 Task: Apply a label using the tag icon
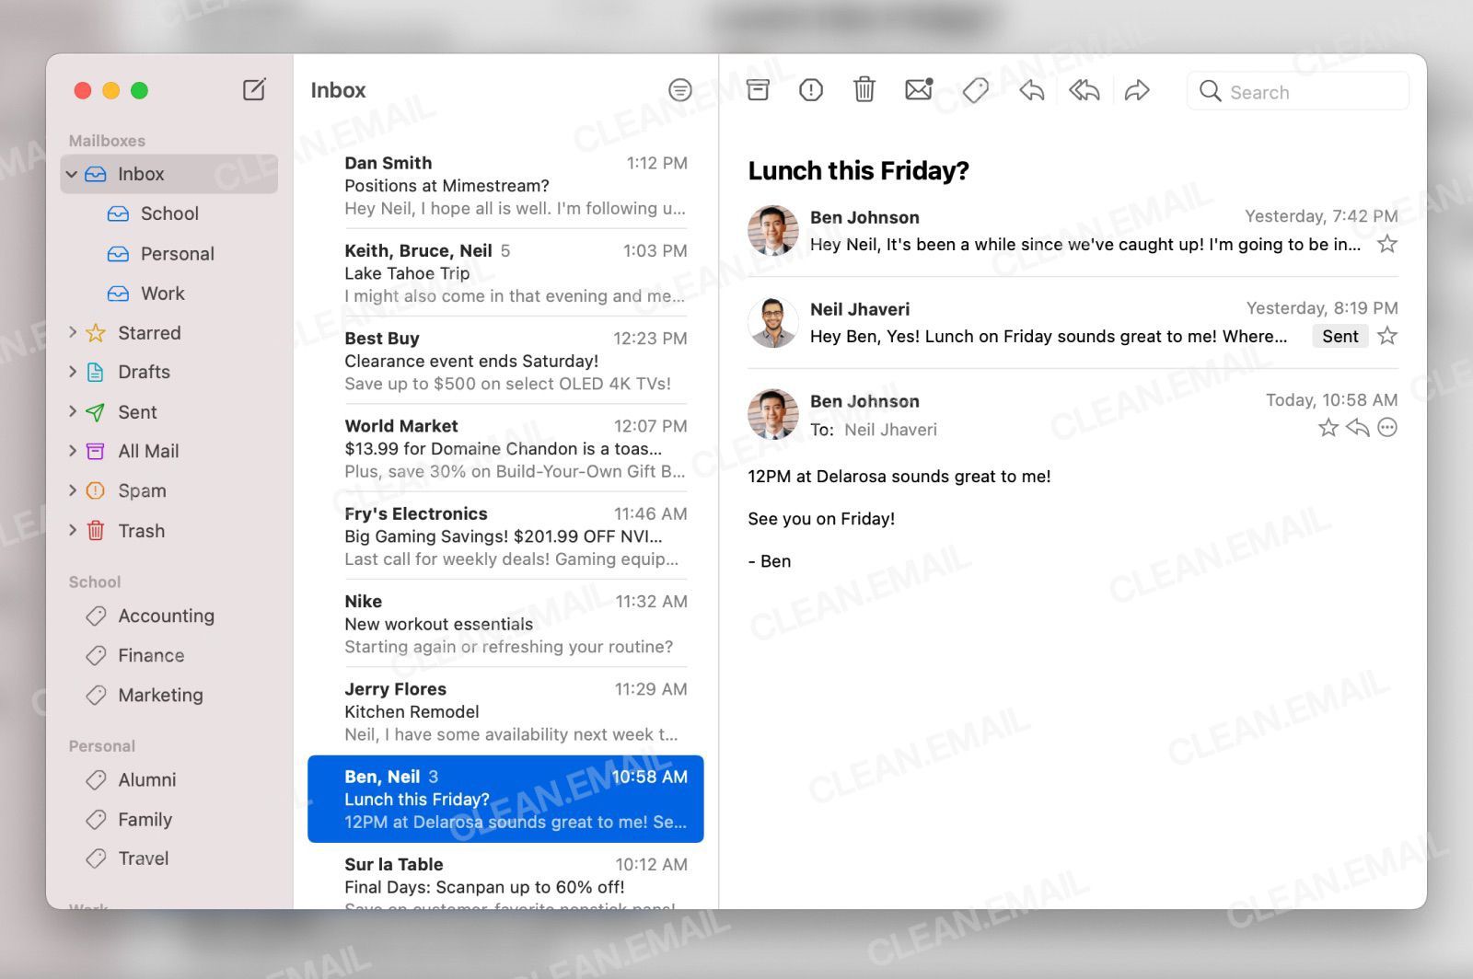point(975,89)
